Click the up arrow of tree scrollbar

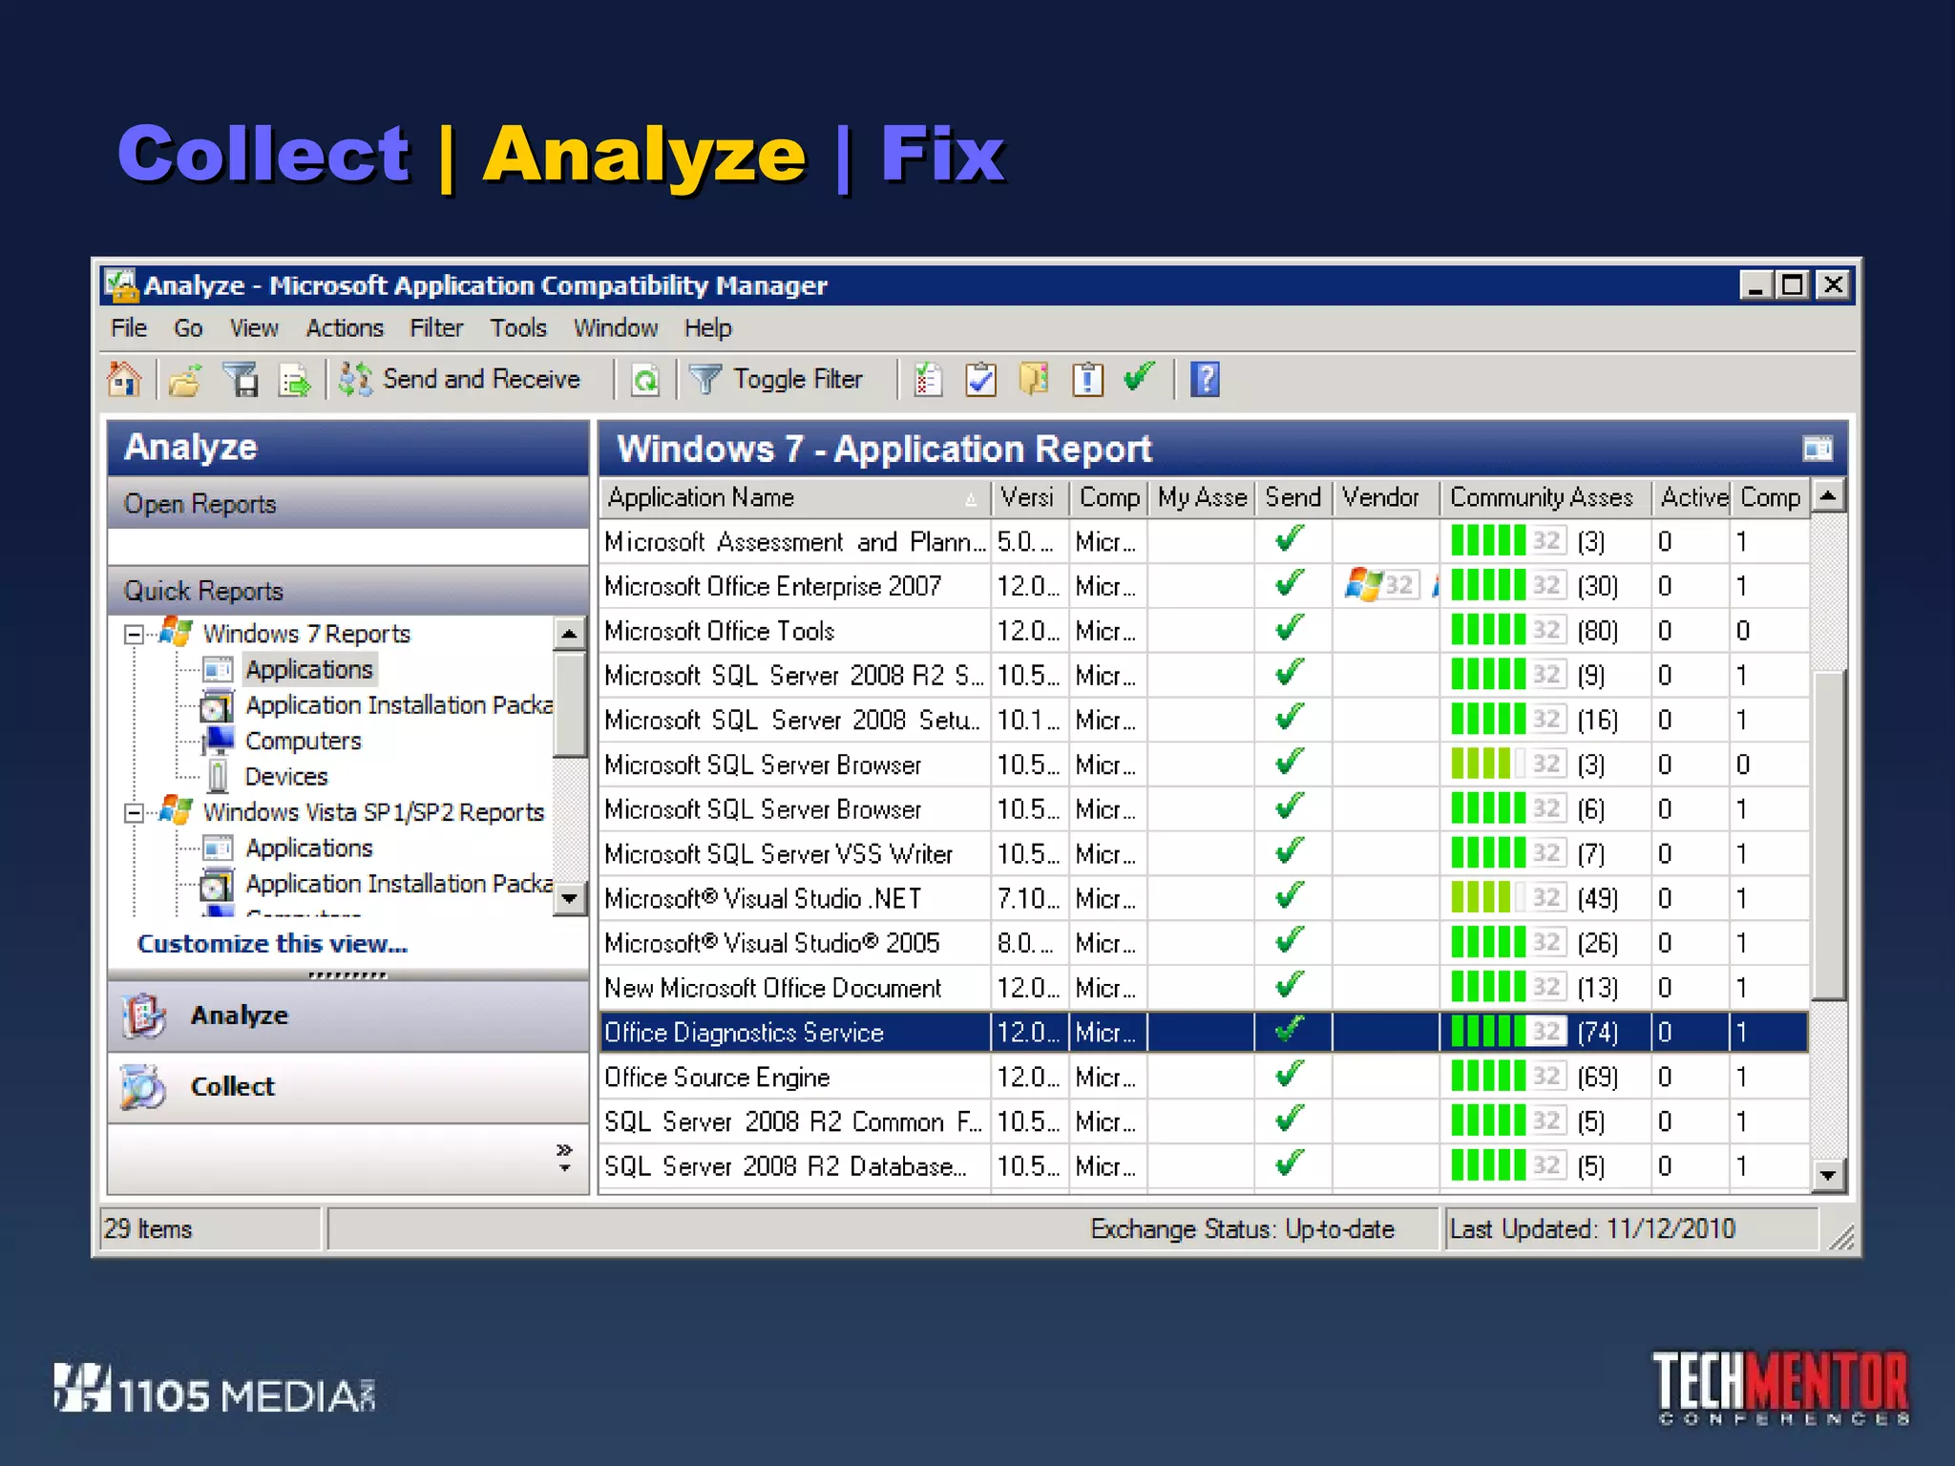[x=569, y=634]
